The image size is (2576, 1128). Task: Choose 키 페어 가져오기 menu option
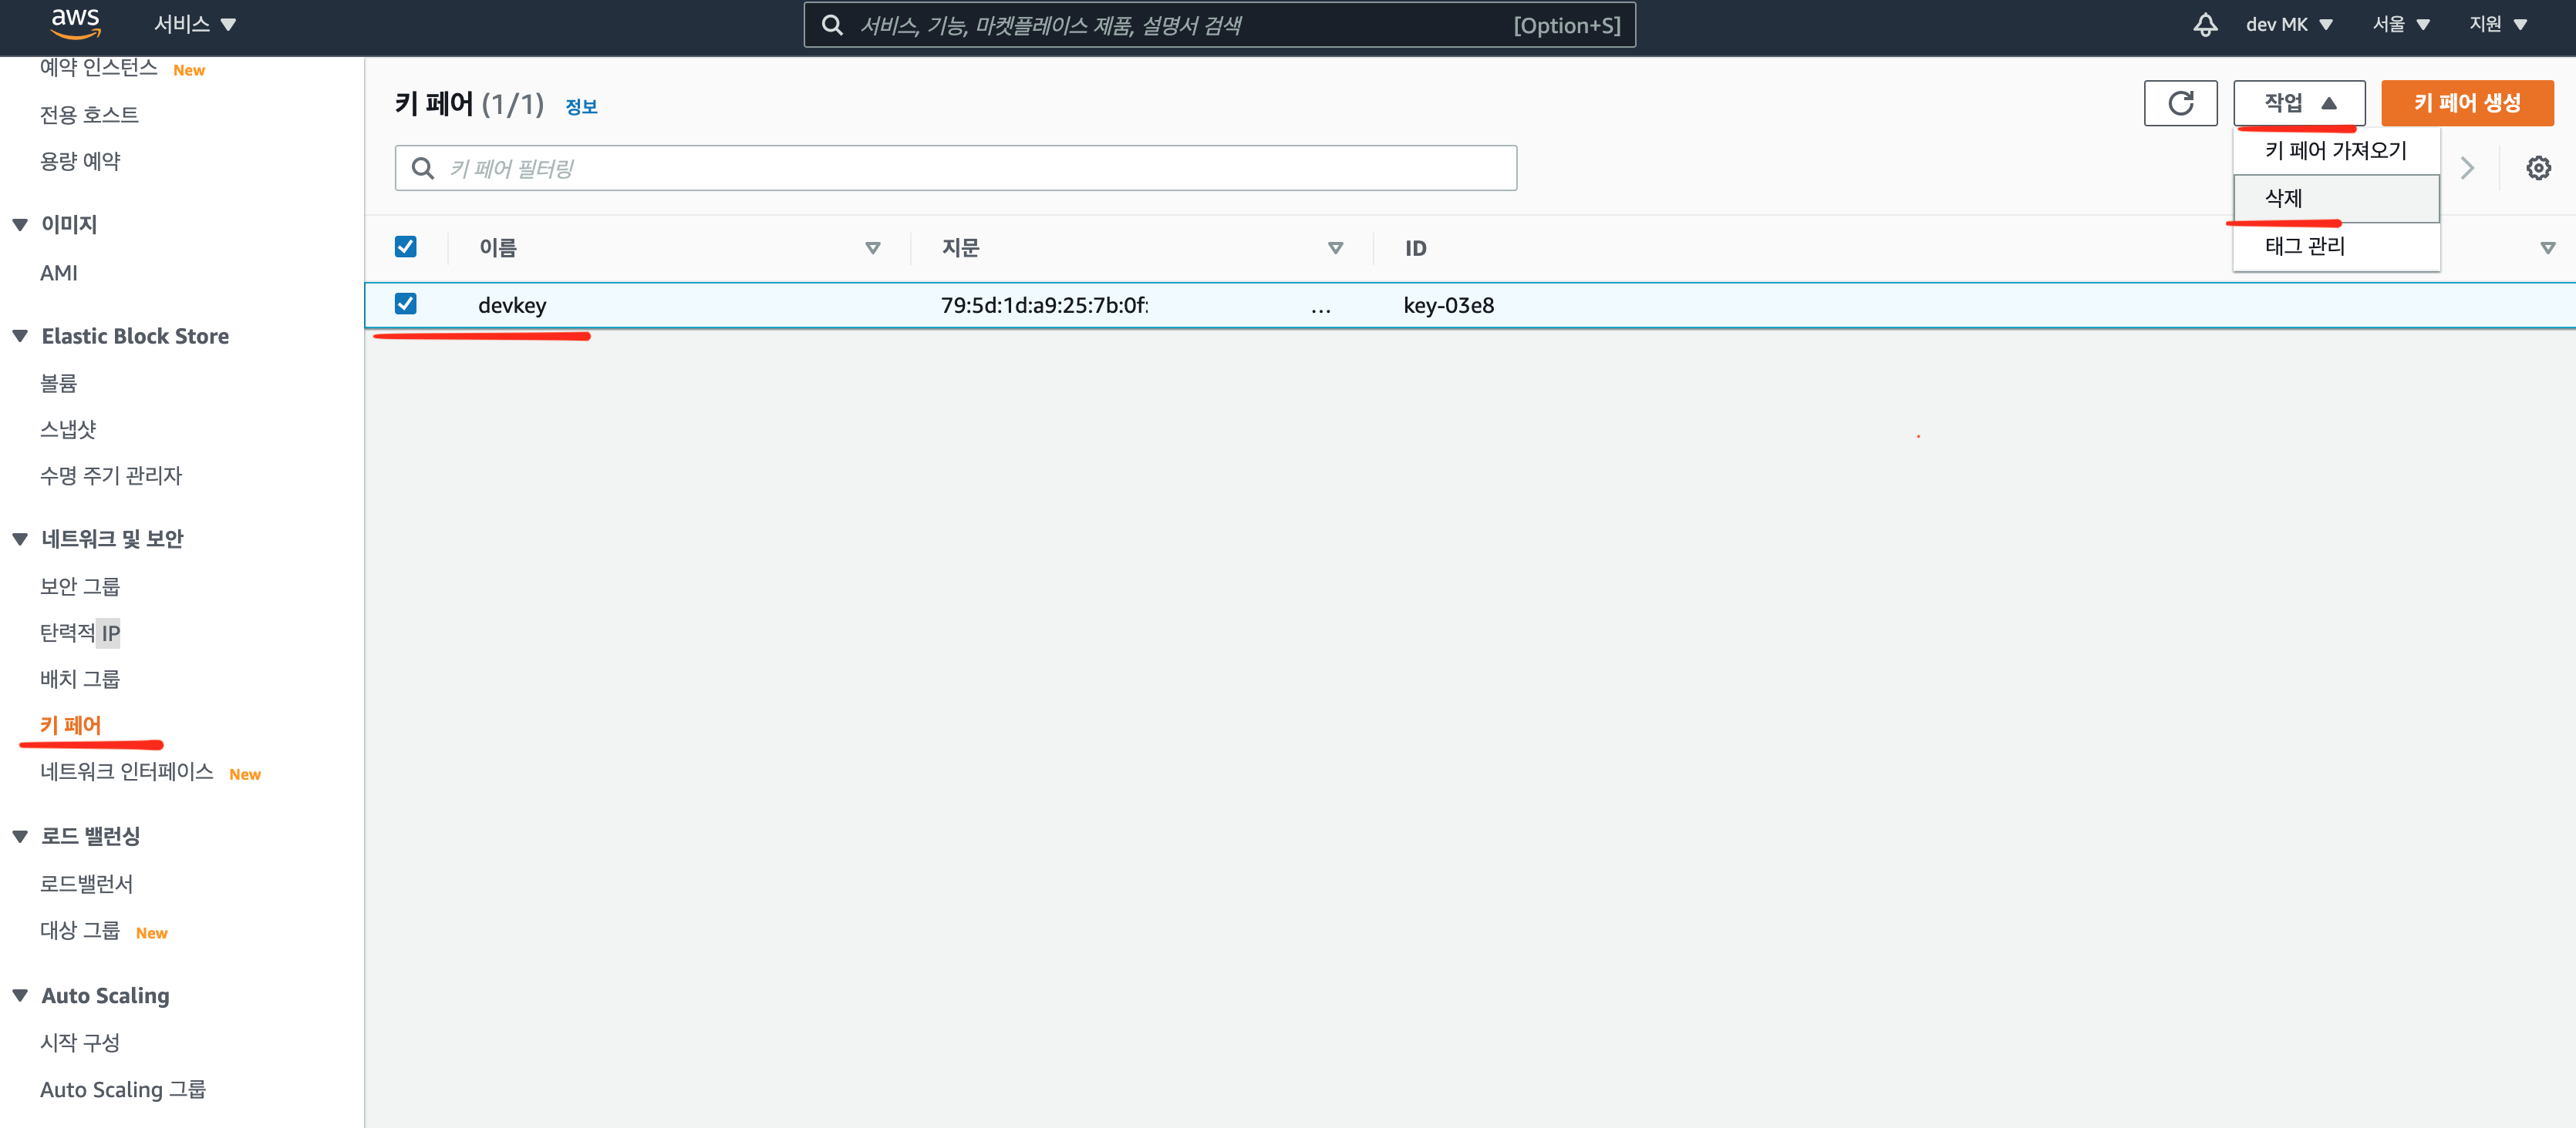click(2335, 151)
